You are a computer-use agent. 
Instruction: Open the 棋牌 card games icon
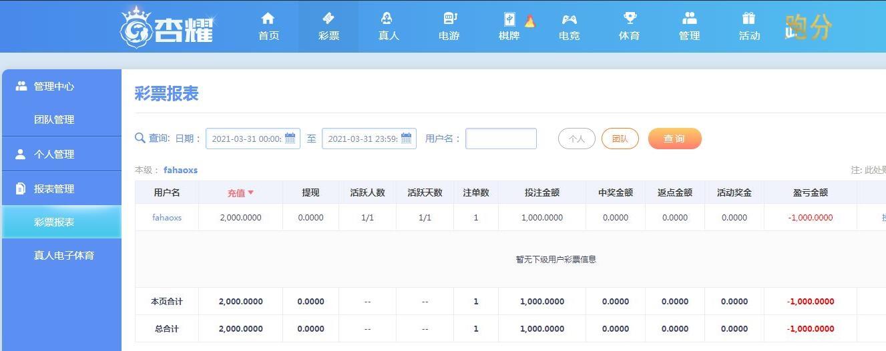click(509, 19)
